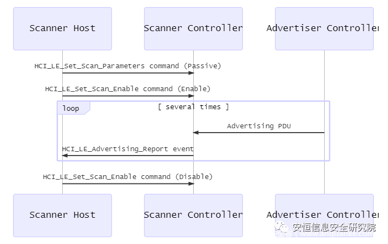388x244 pixels.
Task: Click the HCI_LE_Set_Scan_Parameters command (Passive) label
Action: (128, 66)
